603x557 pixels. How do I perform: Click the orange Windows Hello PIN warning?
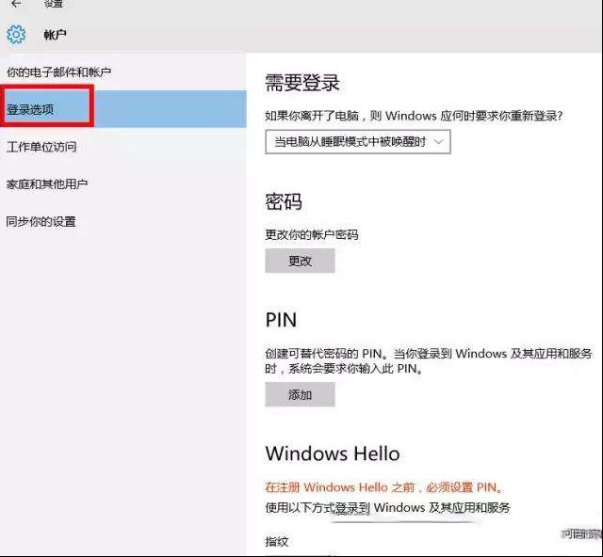tap(384, 487)
